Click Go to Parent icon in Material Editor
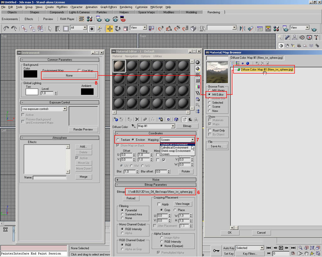Image resolution: width=322 pixels, height=257 pixels. [x=190, y=120]
